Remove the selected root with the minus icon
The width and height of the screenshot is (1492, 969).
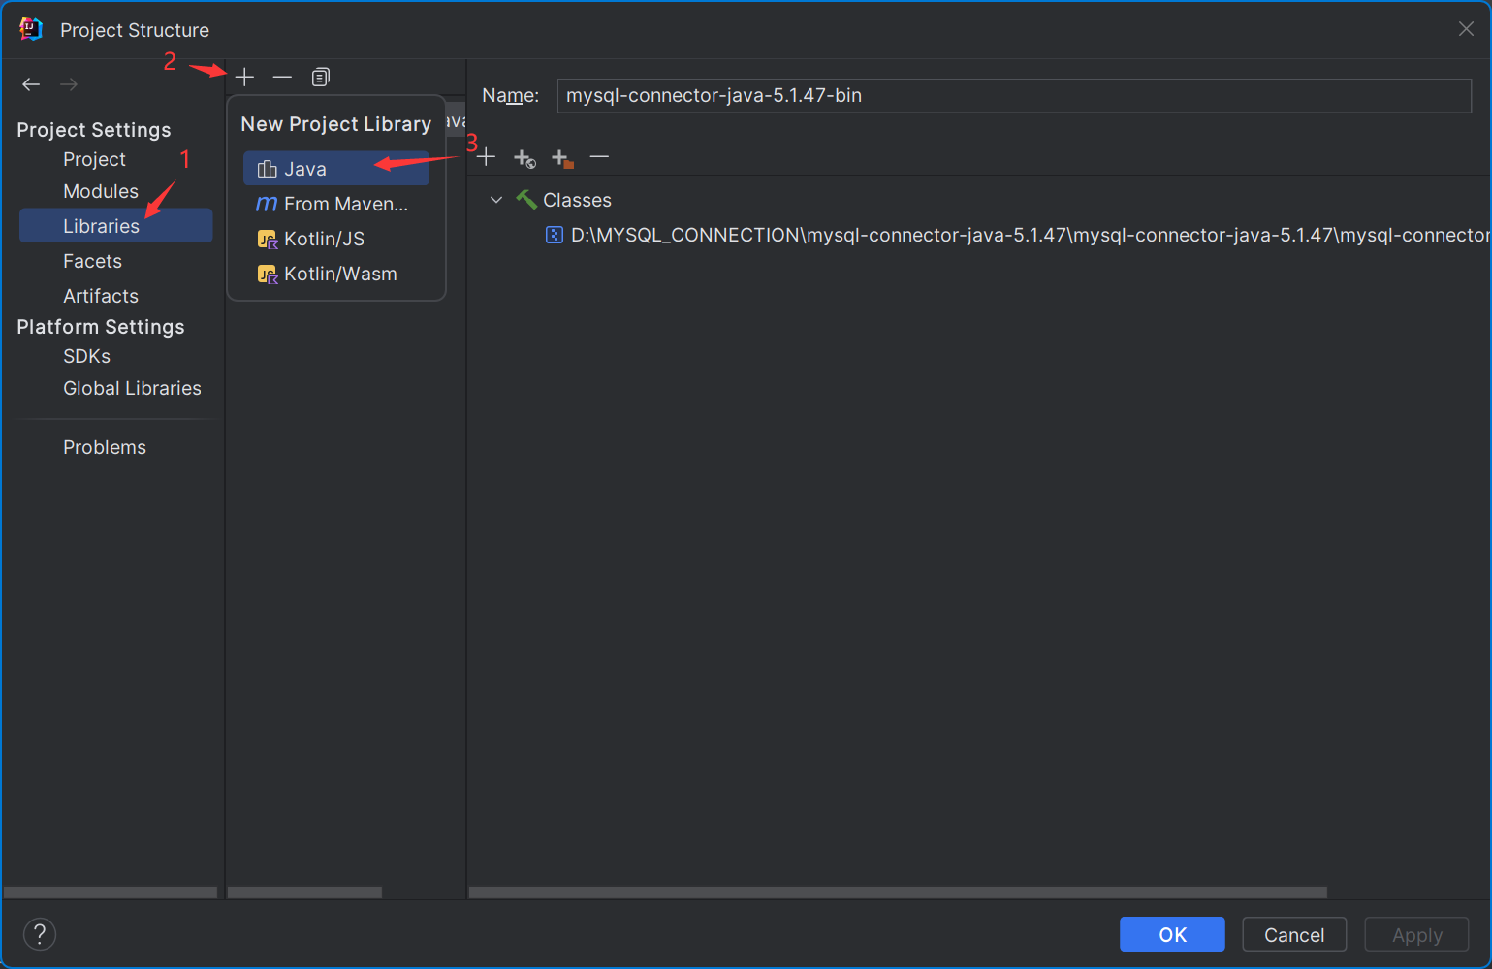point(599,157)
